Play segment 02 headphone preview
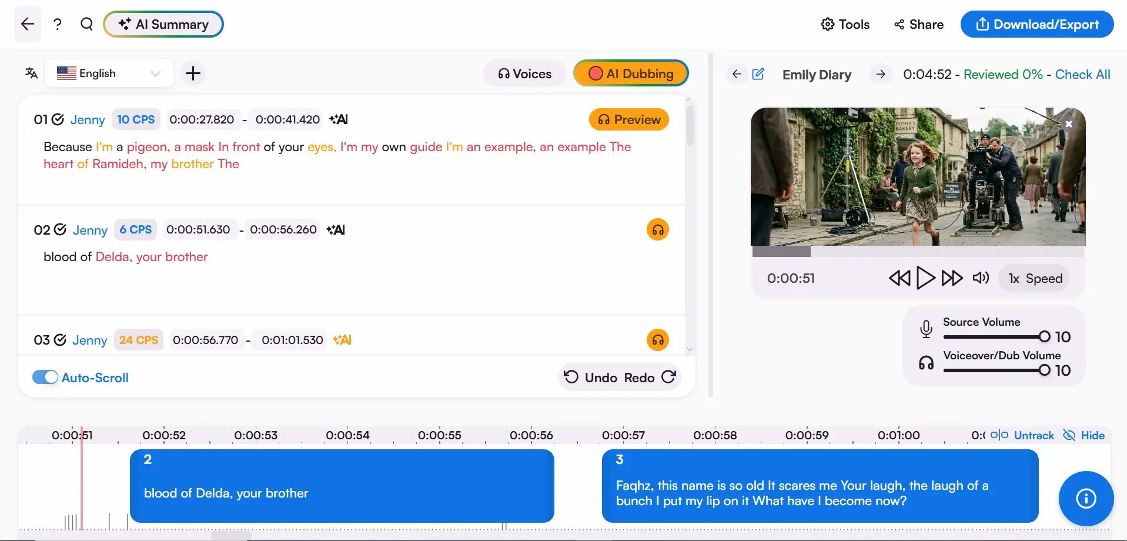 point(658,229)
